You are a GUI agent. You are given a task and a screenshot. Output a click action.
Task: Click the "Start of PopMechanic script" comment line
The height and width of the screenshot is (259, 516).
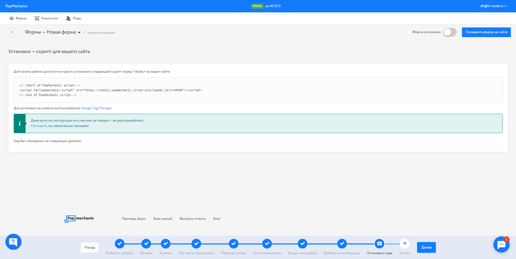[49, 85]
